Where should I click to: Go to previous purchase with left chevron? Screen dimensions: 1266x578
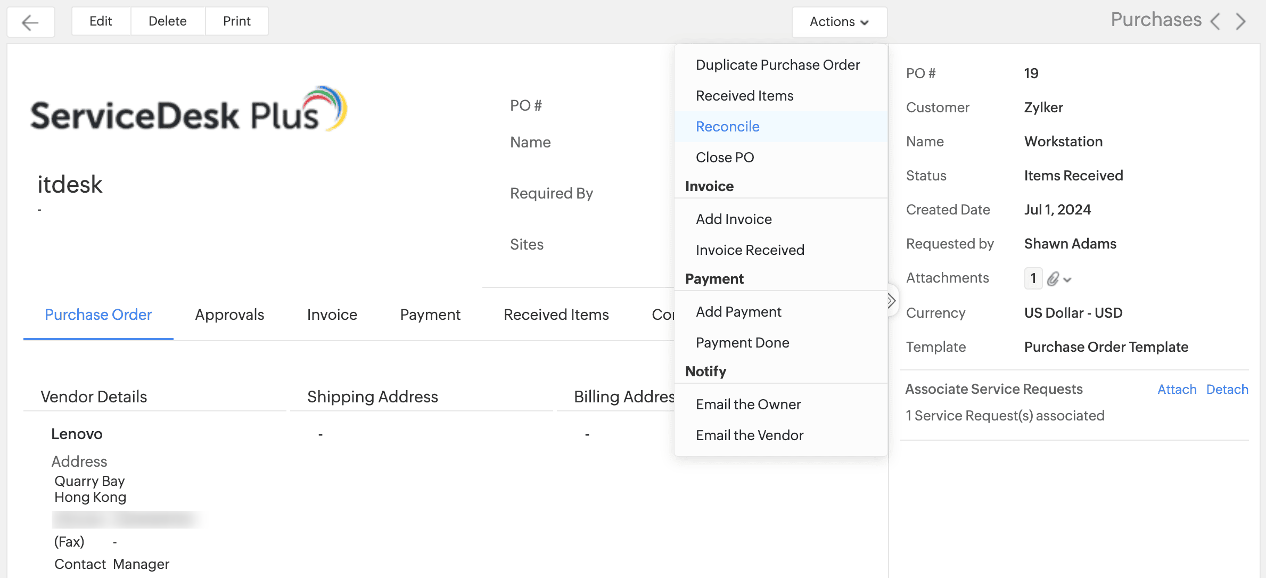(1215, 22)
